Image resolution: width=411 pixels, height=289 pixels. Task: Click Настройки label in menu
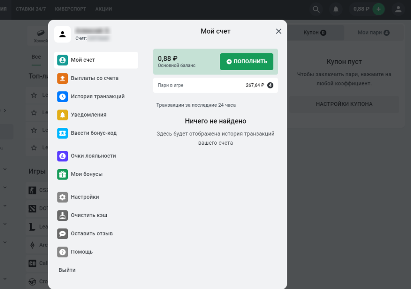click(85, 197)
